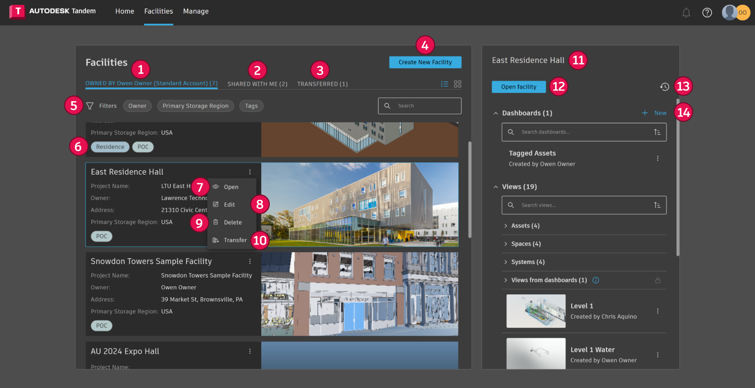Expand the Spaces views group
The image size is (755, 388).
506,244
